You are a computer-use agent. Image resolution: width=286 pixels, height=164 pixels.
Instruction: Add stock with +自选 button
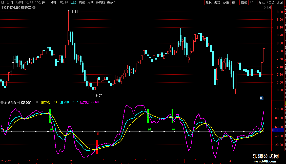tap(271, 2)
